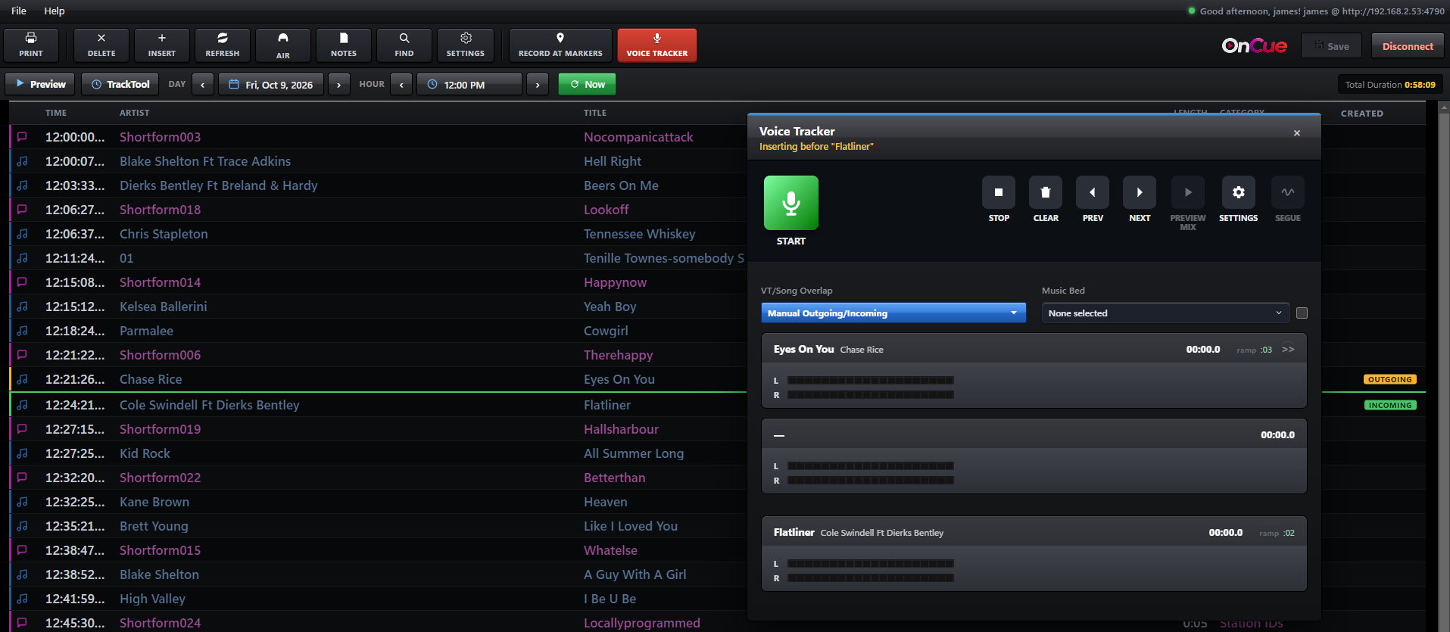
Task: Go to next day
Action: (x=339, y=84)
